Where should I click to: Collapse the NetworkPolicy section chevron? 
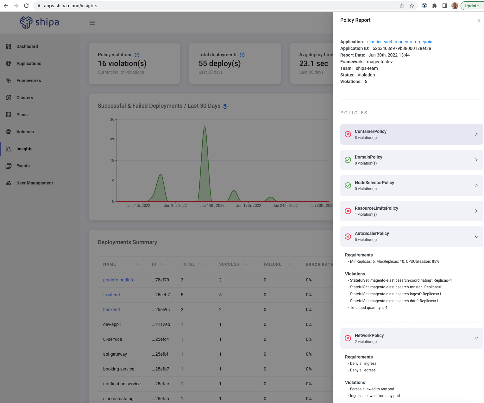pyautogui.click(x=476, y=338)
